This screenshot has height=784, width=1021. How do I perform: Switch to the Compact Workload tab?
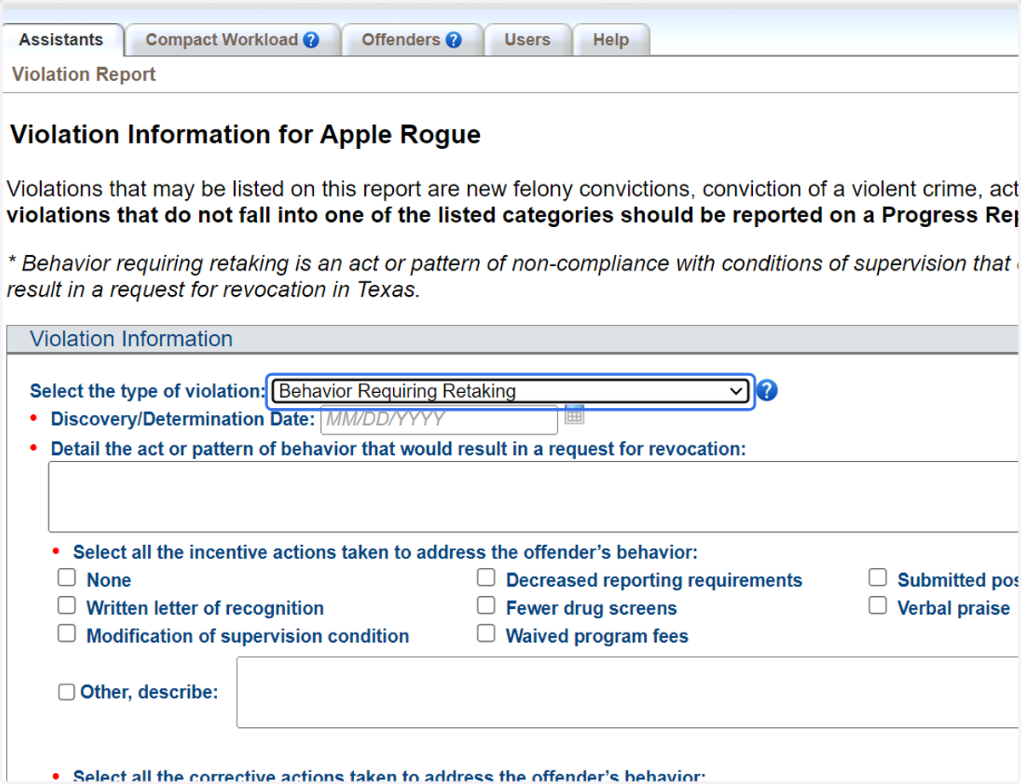pos(232,39)
